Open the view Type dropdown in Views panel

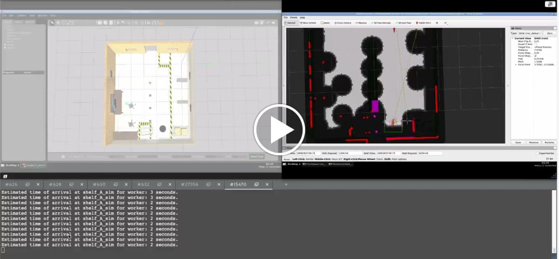coord(529,33)
